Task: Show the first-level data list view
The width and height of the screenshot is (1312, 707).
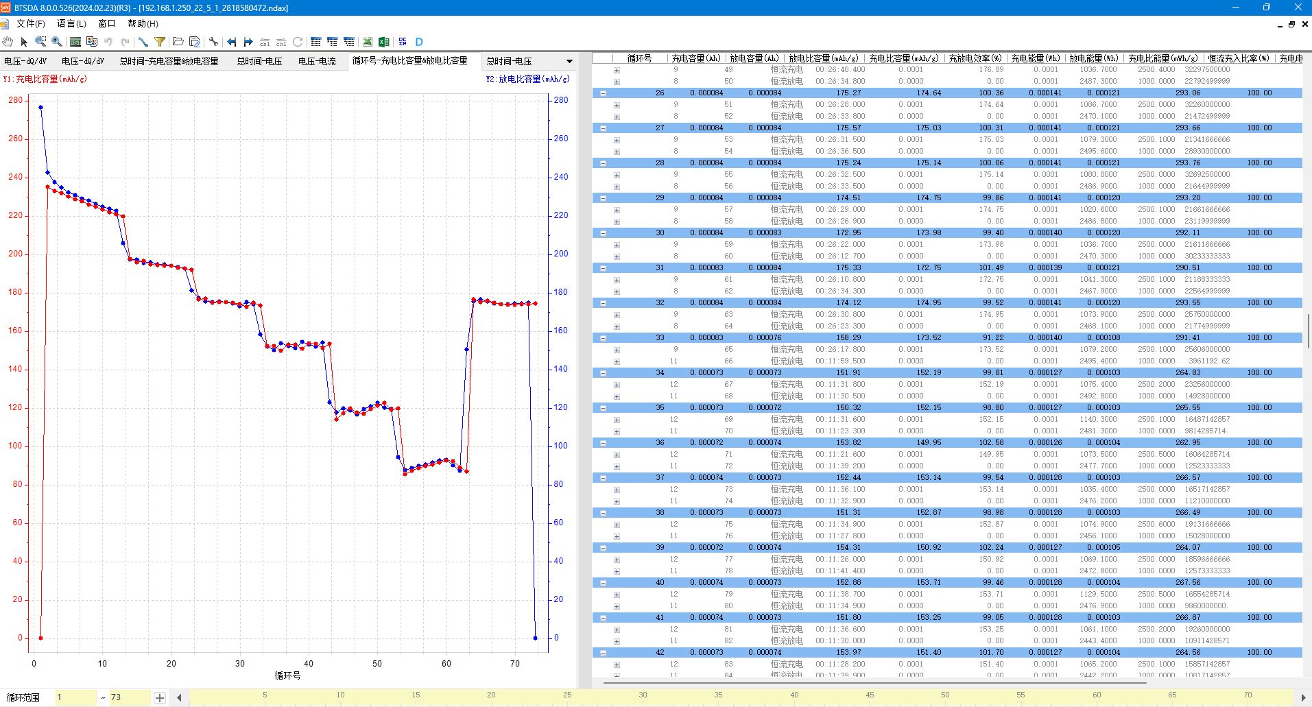Action: tap(316, 42)
